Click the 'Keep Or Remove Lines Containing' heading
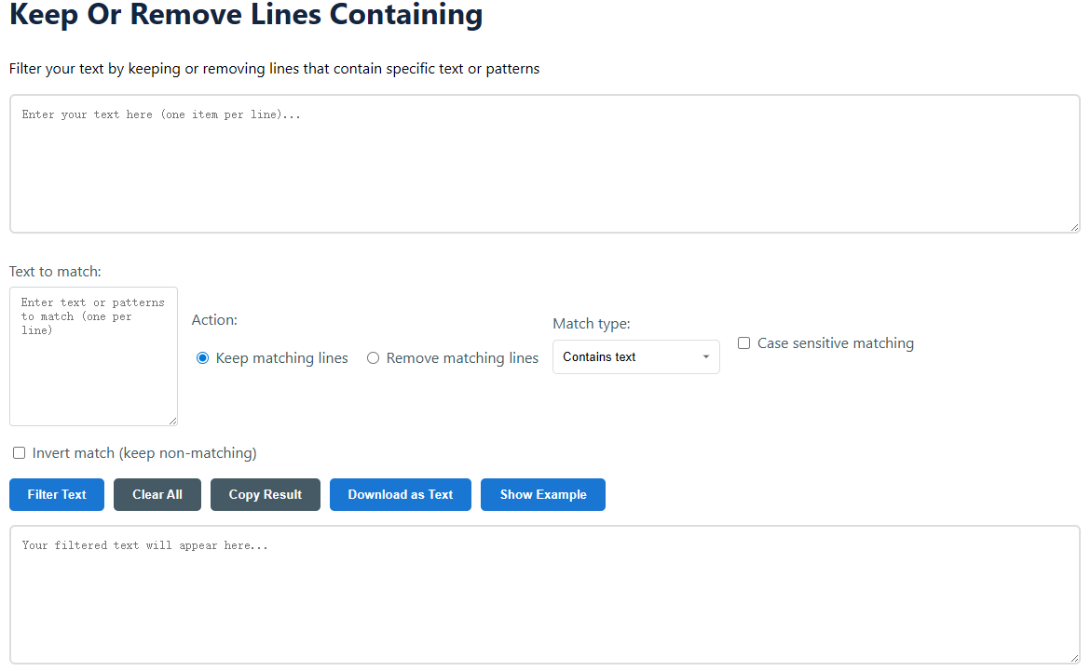Screen dimensions: 1091x671 pos(246,15)
